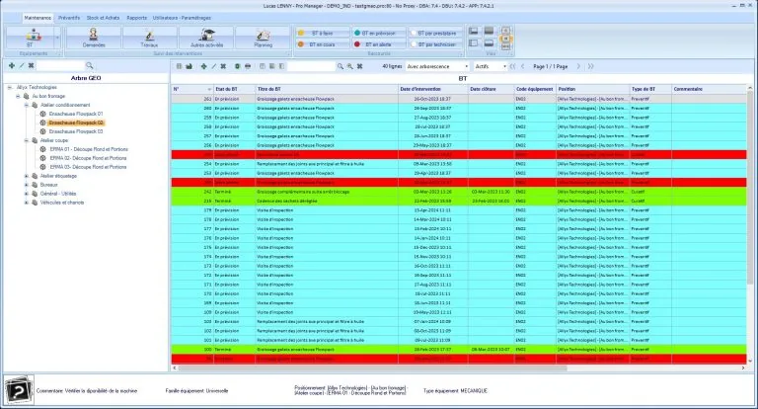The image size is (758, 409).
Task: Go to the last page arrow
Action: [591, 66]
